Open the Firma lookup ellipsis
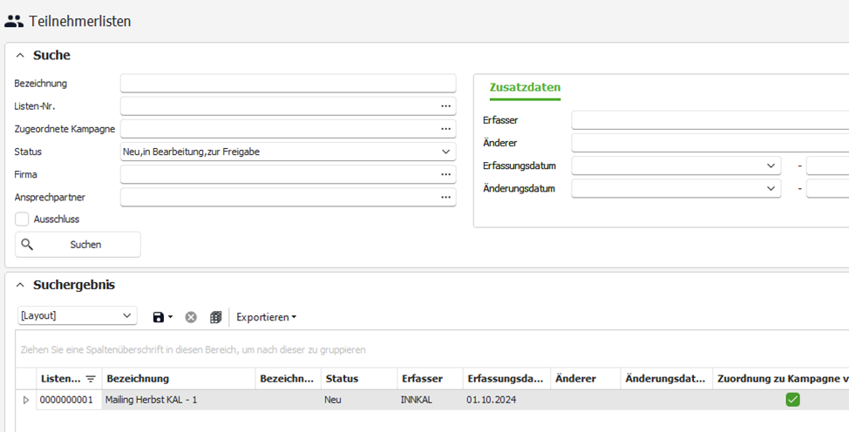 point(446,174)
